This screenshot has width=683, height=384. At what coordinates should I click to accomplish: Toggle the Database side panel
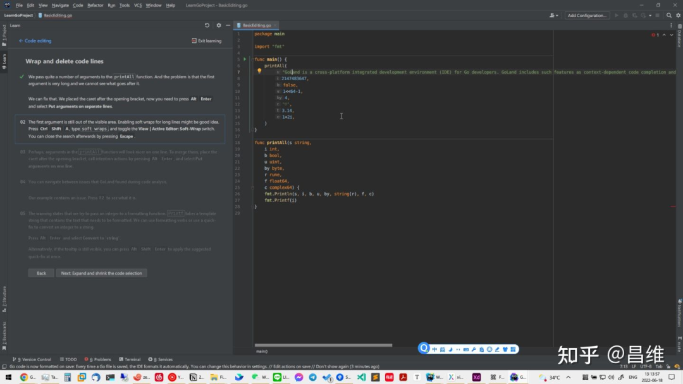click(x=679, y=38)
